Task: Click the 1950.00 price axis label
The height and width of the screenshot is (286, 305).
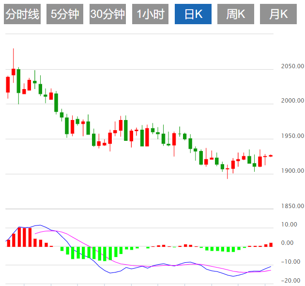Action: click(x=292, y=136)
